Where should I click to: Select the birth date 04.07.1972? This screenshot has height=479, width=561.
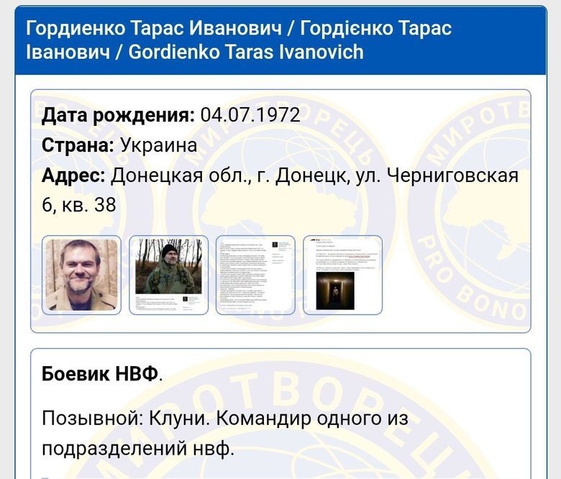[250, 115]
